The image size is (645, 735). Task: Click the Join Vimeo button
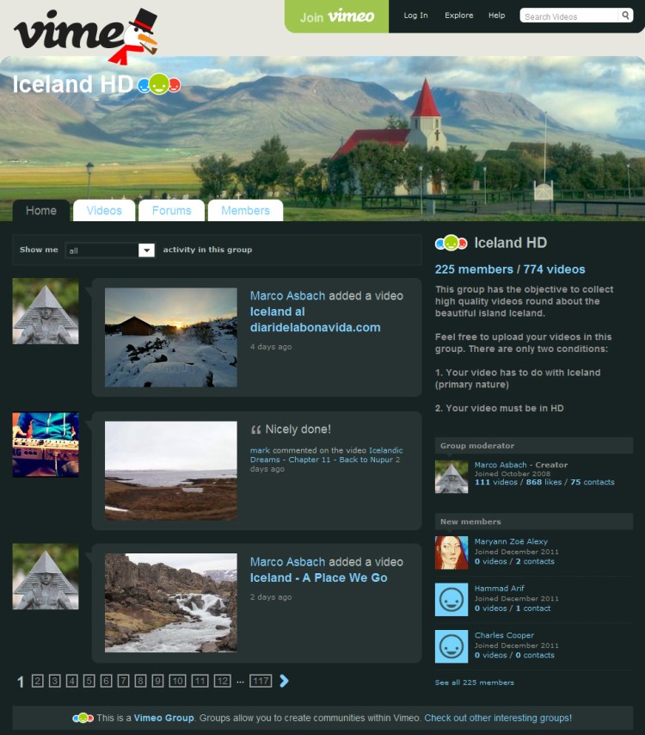(x=336, y=16)
